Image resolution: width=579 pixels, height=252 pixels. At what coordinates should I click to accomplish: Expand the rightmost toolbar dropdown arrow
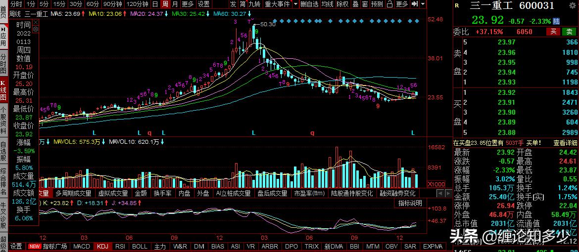coord(423,4)
